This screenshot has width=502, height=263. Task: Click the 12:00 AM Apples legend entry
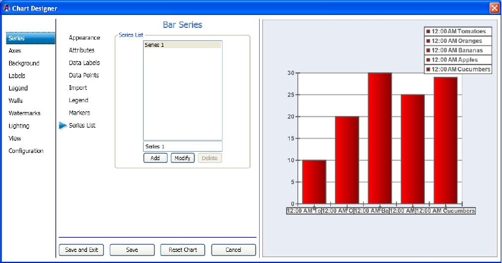[x=458, y=60]
